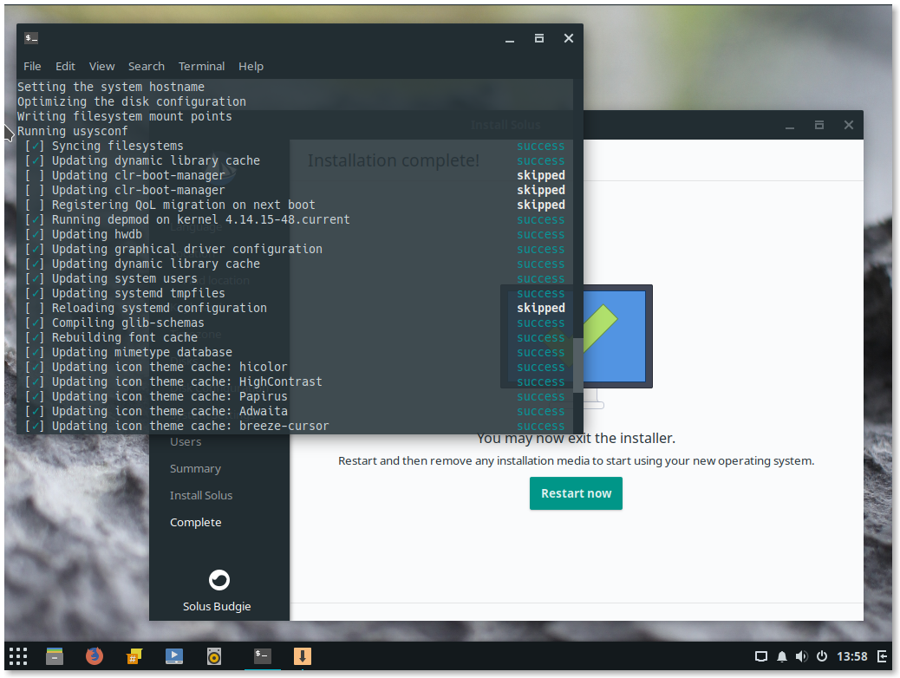Open the volume control in the tray

(x=802, y=656)
